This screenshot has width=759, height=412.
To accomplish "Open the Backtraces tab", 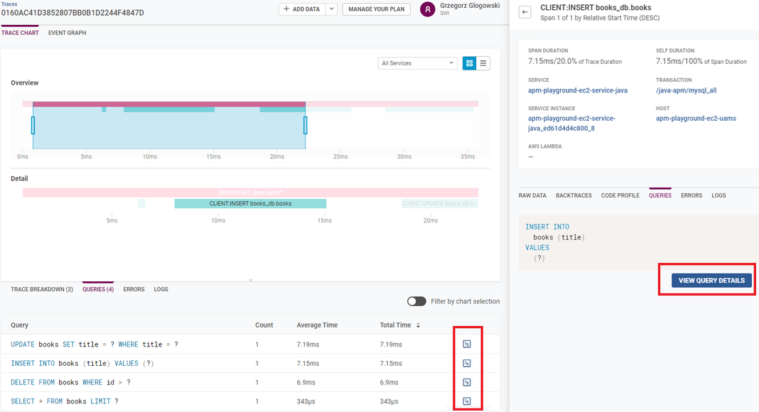I will (574, 195).
